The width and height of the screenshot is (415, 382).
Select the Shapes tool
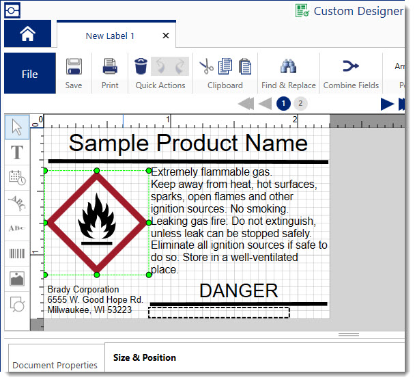click(x=17, y=304)
